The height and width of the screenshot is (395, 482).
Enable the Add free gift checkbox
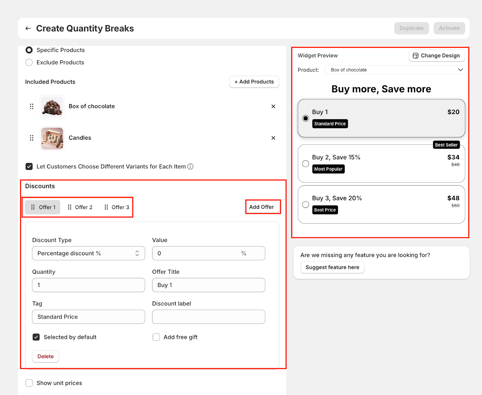tap(156, 337)
